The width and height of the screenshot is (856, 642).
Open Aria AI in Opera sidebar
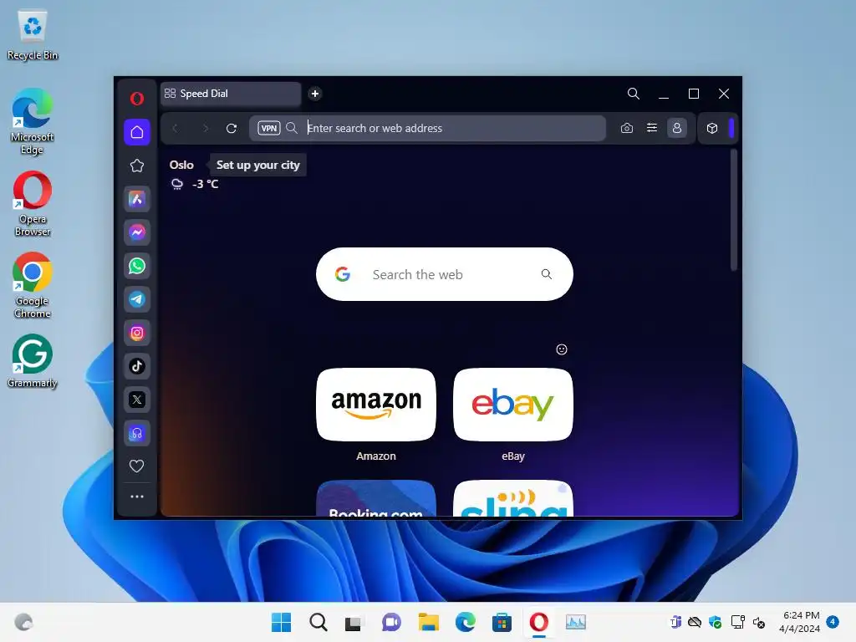[x=137, y=199]
